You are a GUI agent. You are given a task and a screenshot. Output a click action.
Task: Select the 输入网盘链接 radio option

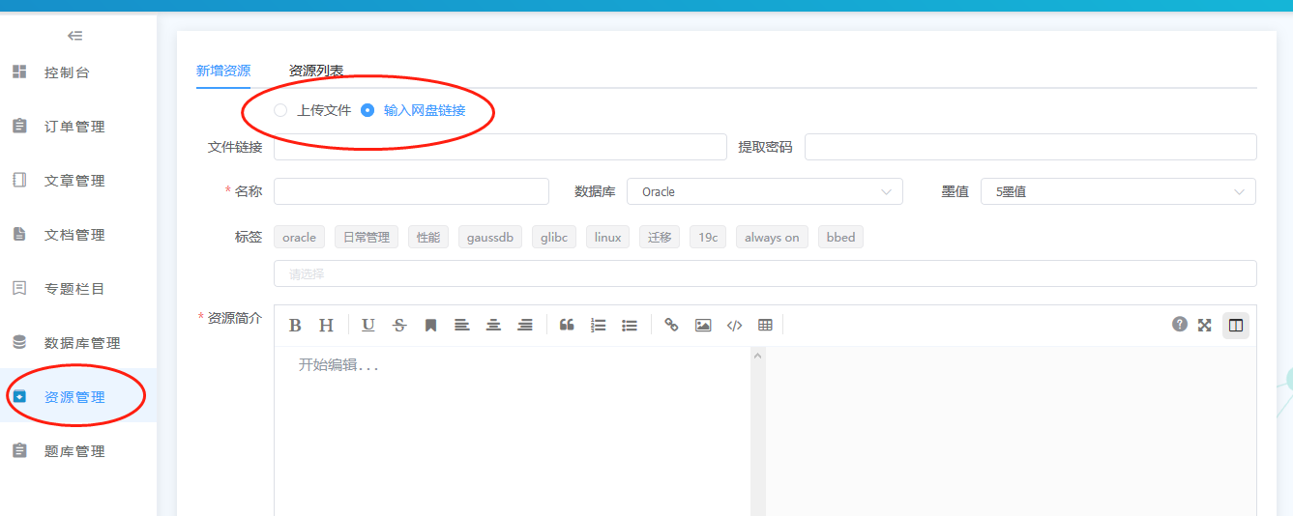(x=367, y=110)
